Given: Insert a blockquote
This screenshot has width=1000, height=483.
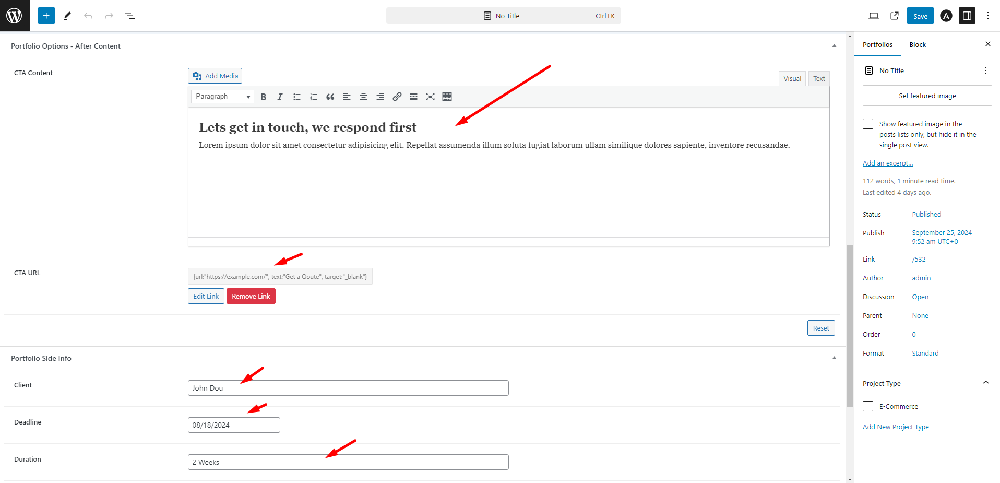Looking at the screenshot, I should point(330,97).
